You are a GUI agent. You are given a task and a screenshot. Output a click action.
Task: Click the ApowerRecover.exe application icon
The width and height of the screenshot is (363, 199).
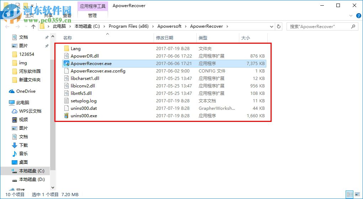pos(67,63)
